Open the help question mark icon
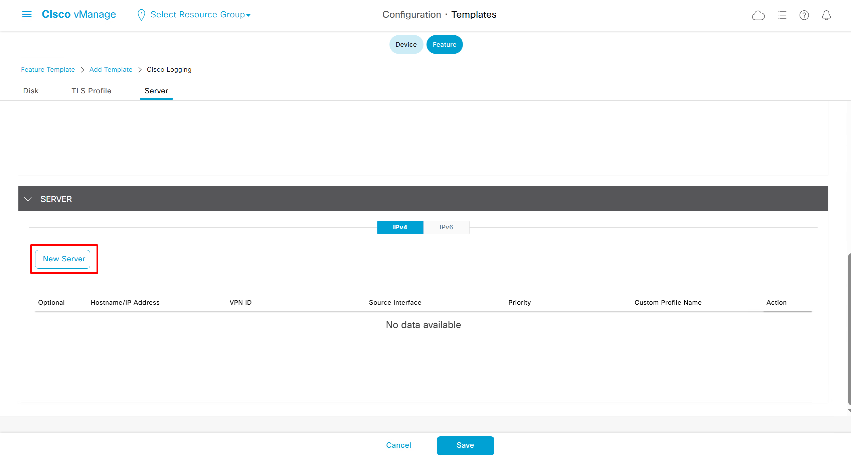Screen dimensions: 851x458 pyautogui.click(x=804, y=15)
